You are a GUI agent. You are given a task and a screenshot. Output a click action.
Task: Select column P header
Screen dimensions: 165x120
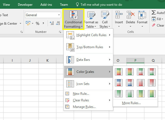click(135, 60)
